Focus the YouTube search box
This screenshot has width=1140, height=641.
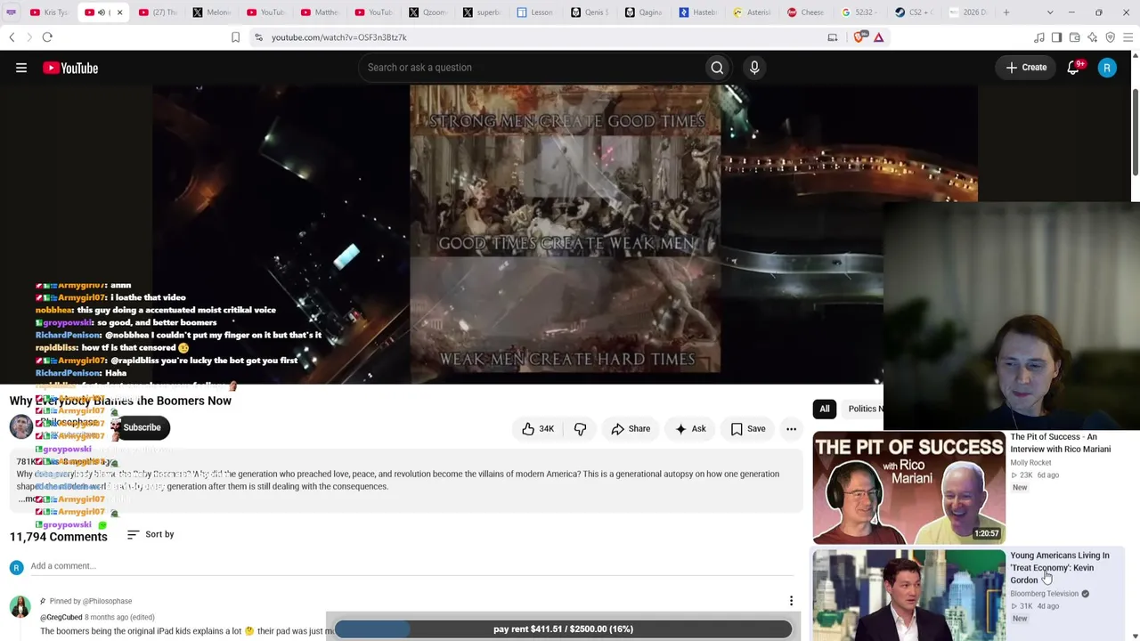tap(533, 68)
